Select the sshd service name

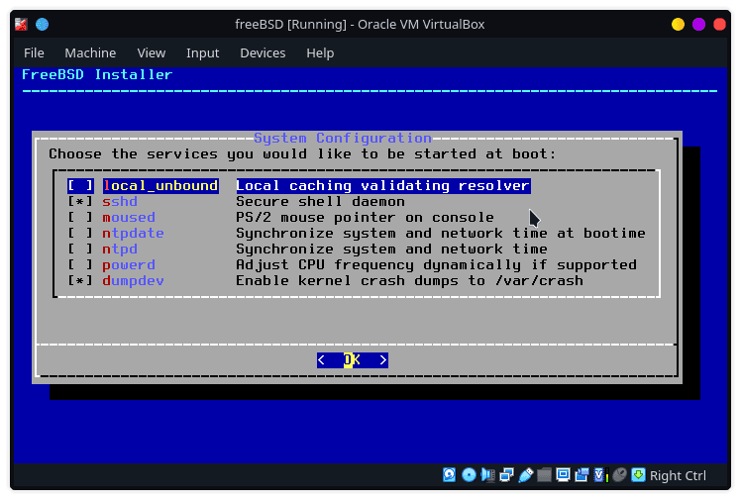pyautogui.click(x=120, y=202)
